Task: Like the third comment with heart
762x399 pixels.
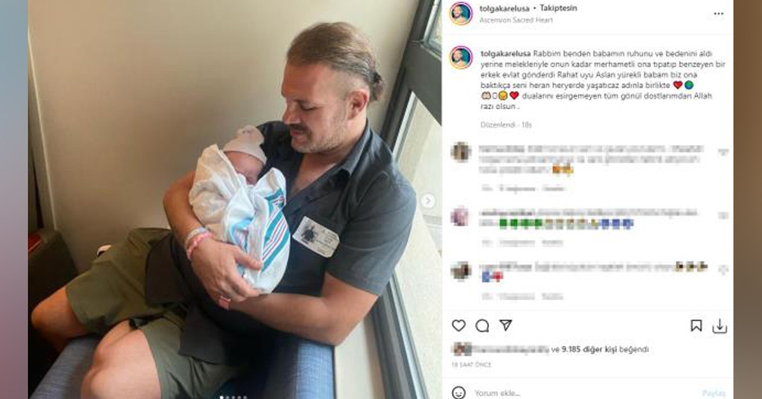Action: [723, 269]
